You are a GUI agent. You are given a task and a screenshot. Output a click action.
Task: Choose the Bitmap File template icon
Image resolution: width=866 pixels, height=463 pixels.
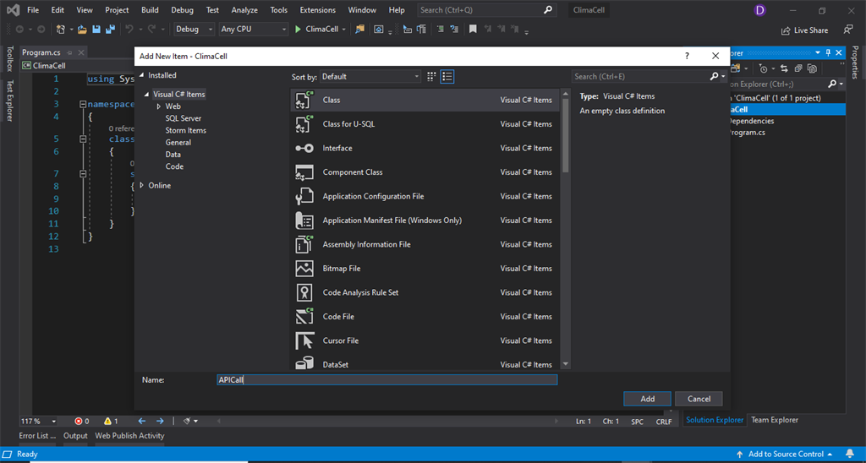point(304,269)
